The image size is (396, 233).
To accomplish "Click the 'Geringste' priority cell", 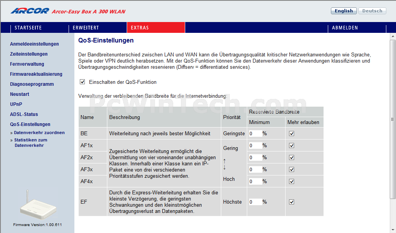I will (234, 134).
